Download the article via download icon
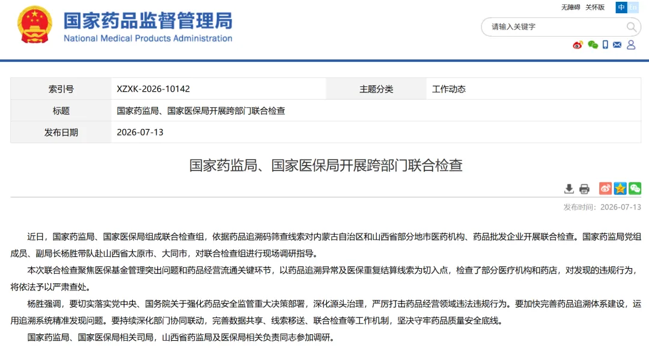This screenshot has width=649, height=351. coord(569,189)
